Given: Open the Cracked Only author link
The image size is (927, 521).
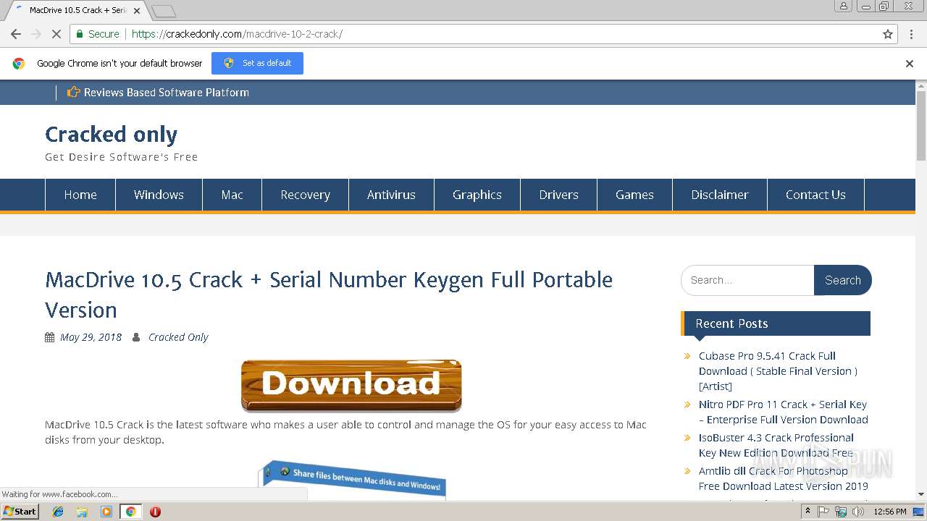Looking at the screenshot, I should (178, 337).
